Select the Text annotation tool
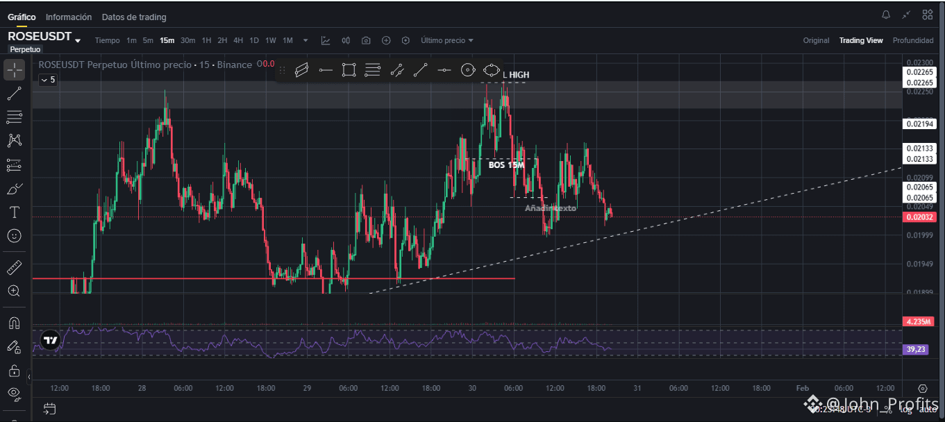 [x=14, y=212]
